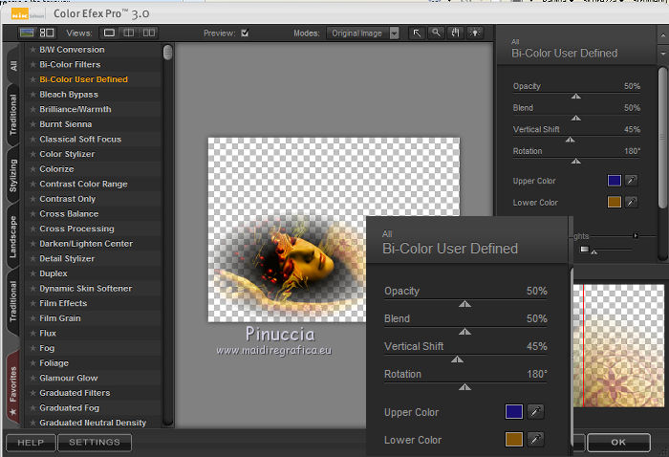Expand the filter panel options arrow
The height and width of the screenshot is (457, 669).
point(662,55)
